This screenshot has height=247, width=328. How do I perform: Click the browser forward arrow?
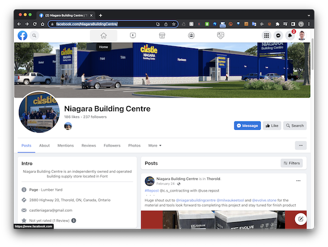(x=27, y=24)
